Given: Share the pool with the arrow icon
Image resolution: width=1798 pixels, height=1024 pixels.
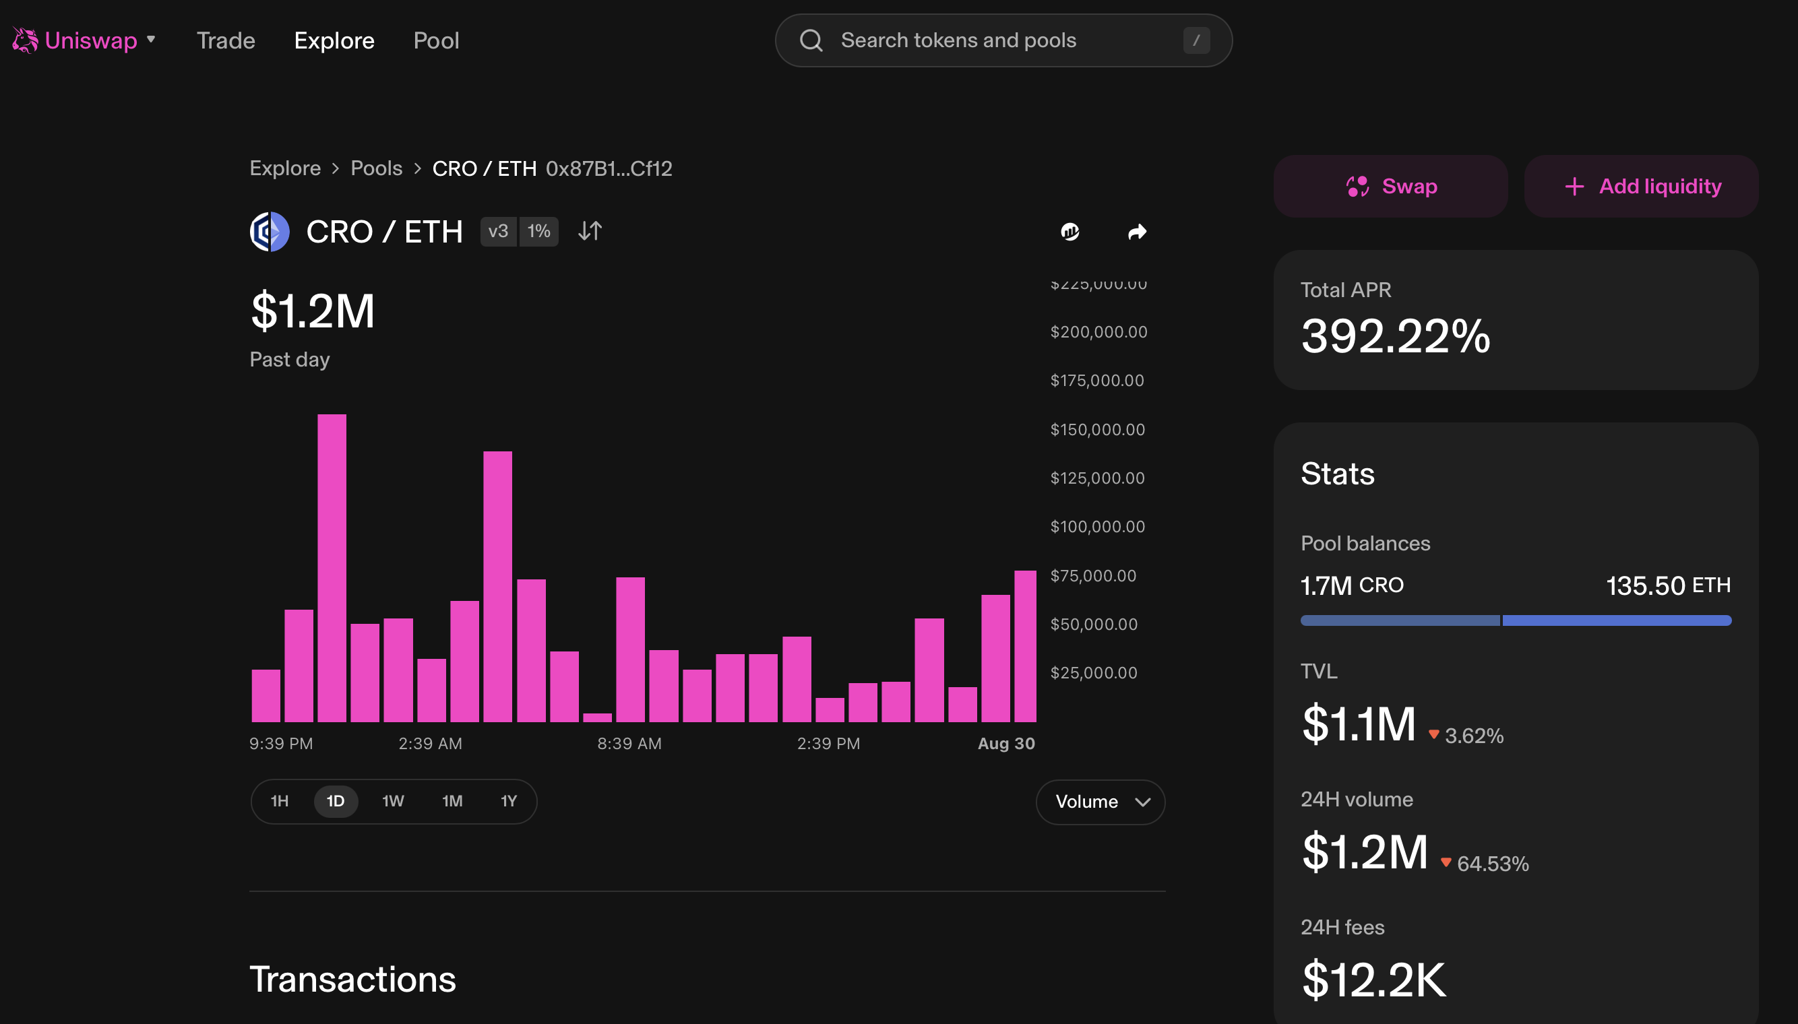Looking at the screenshot, I should pyautogui.click(x=1137, y=231).
